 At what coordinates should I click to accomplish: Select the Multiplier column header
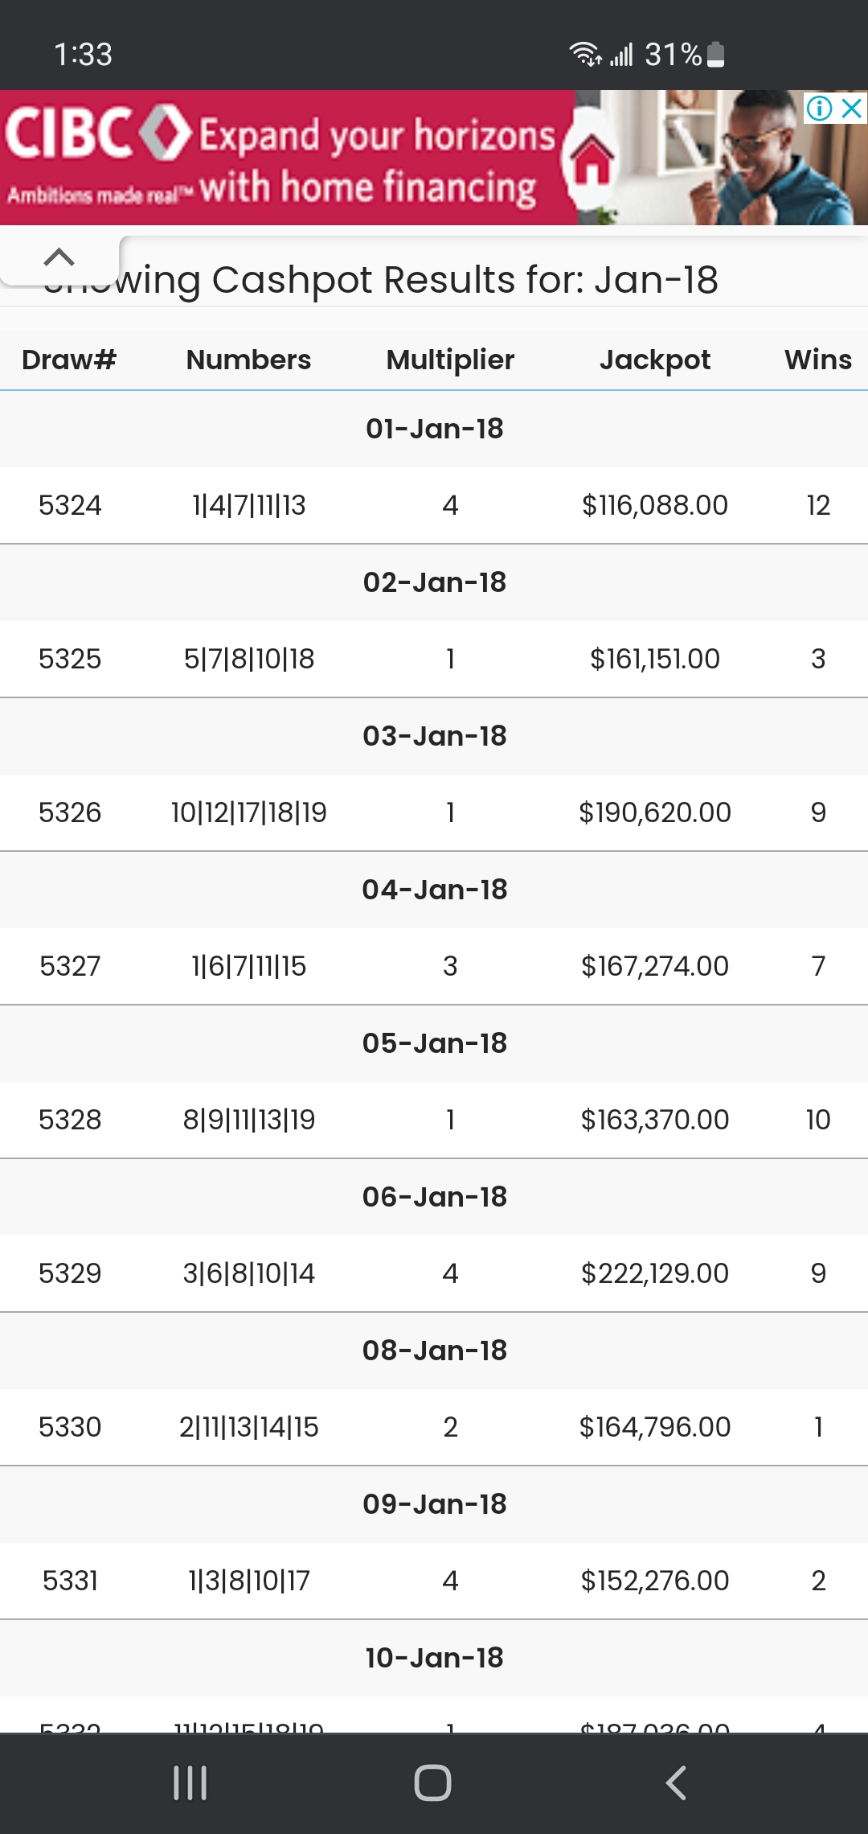[x=450, y=360]
